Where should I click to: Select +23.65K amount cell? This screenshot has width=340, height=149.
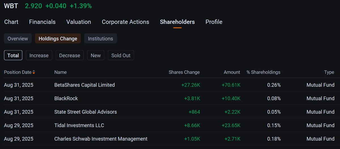point(231,125)
